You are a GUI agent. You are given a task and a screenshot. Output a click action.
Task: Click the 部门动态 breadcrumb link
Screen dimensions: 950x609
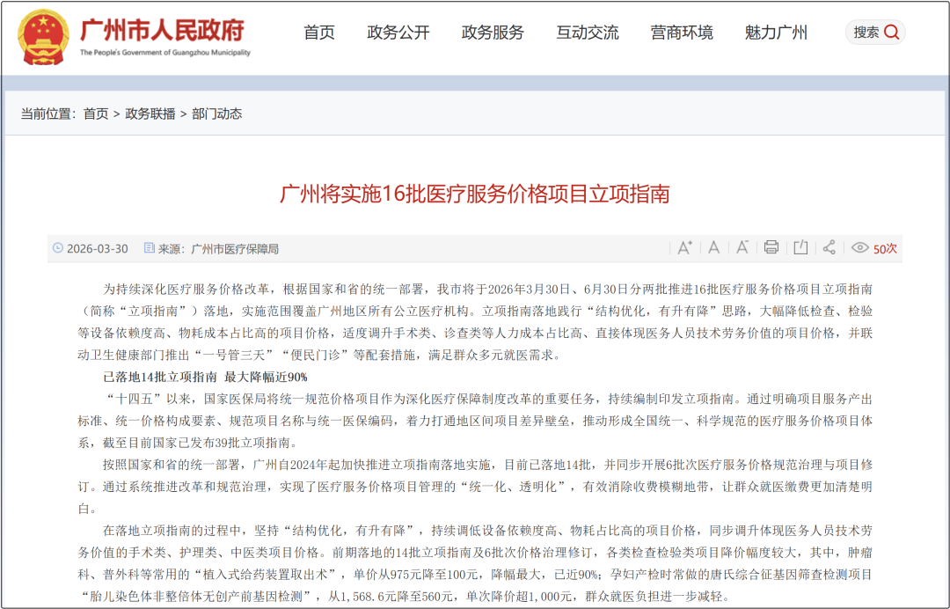pos(216,114)
